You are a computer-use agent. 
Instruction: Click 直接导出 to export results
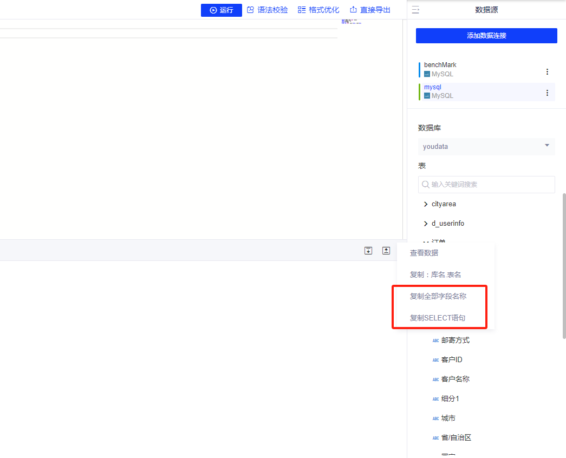pos(370,10)
